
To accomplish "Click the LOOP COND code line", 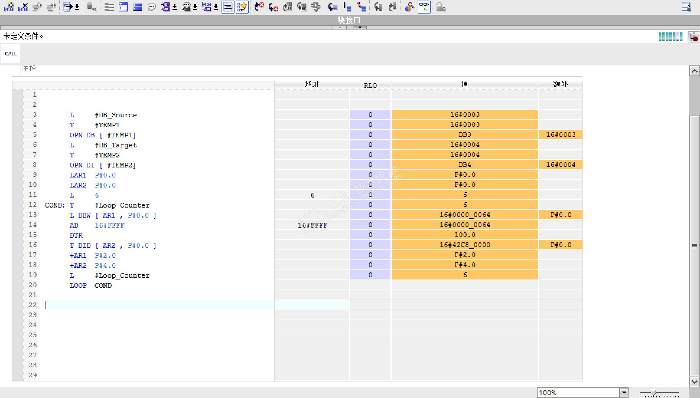I will (x=91, y=285).
